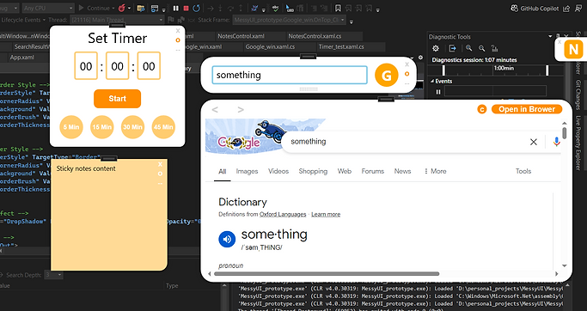The height and width of the screenshot is (311, 587).
Task: Switch to the Timer_test.xaml.cs tab
Action: 341,46
